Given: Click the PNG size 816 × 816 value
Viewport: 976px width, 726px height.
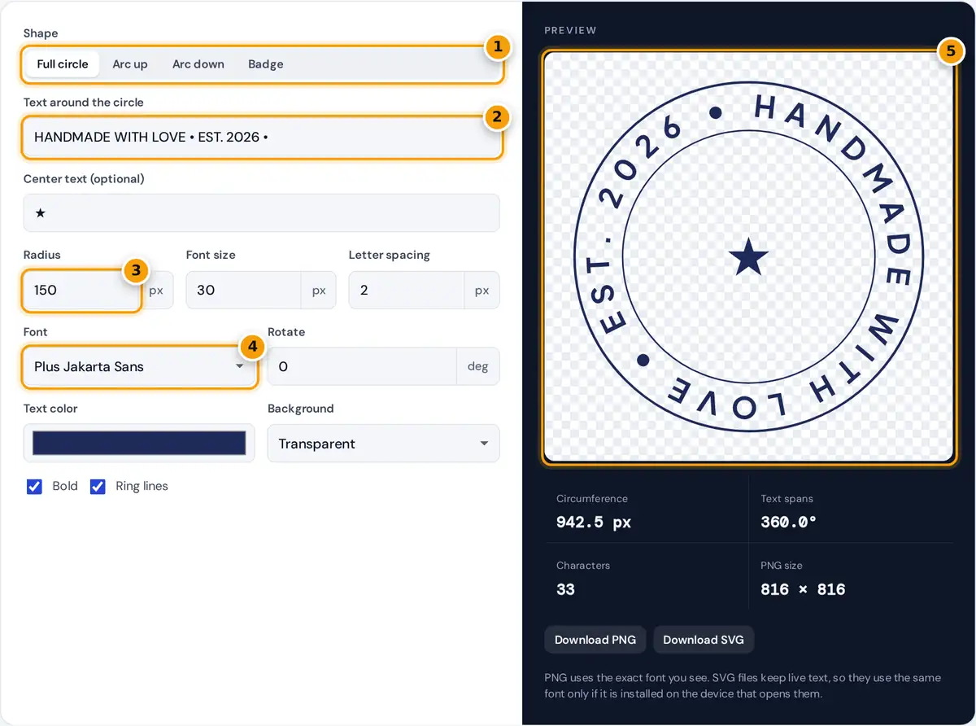Looking at the screenshot, I should [x=803, y=589].
